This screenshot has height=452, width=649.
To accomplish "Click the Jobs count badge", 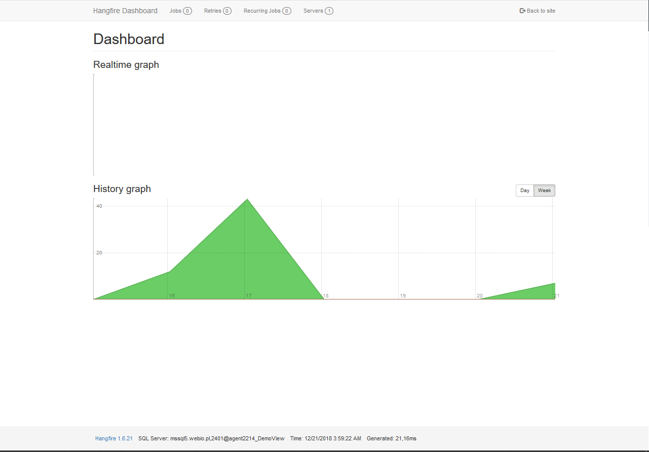I will coord(187,11).
